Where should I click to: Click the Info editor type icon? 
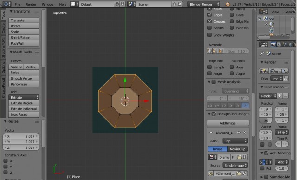[x=7, y=4]
